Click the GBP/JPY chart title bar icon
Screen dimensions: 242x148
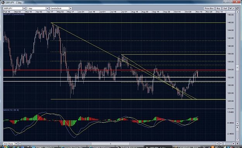click(x=3, y=2)
